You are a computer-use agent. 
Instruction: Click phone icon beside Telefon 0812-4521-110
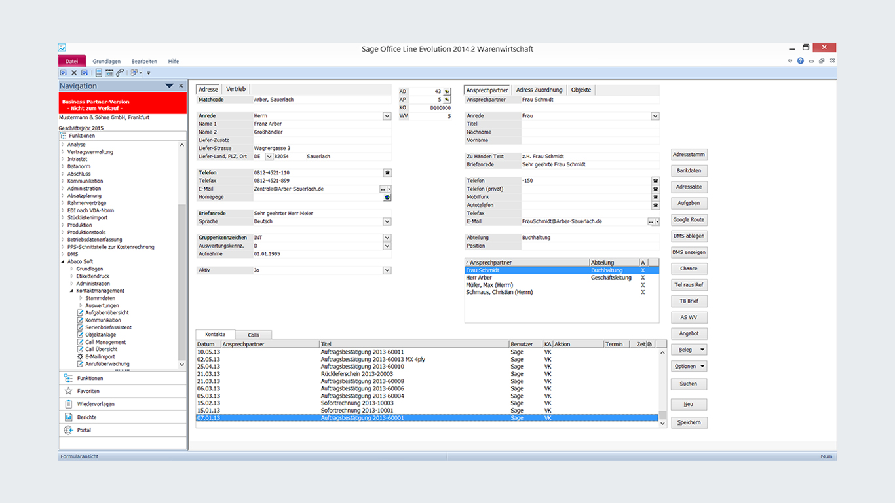tap(387, 173)
